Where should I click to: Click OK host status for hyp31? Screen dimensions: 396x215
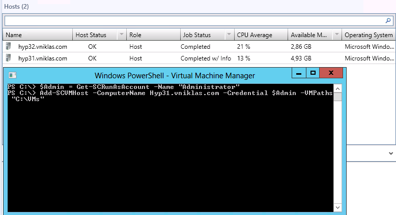(92, 58)
